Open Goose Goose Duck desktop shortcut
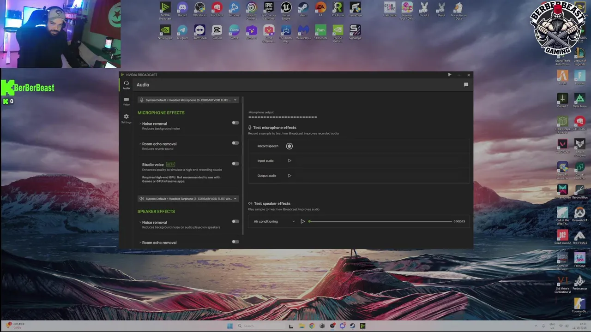 (x=458, y=11)
